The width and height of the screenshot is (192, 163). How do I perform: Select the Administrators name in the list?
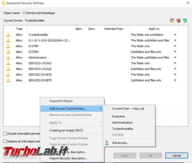coord(38,57)
